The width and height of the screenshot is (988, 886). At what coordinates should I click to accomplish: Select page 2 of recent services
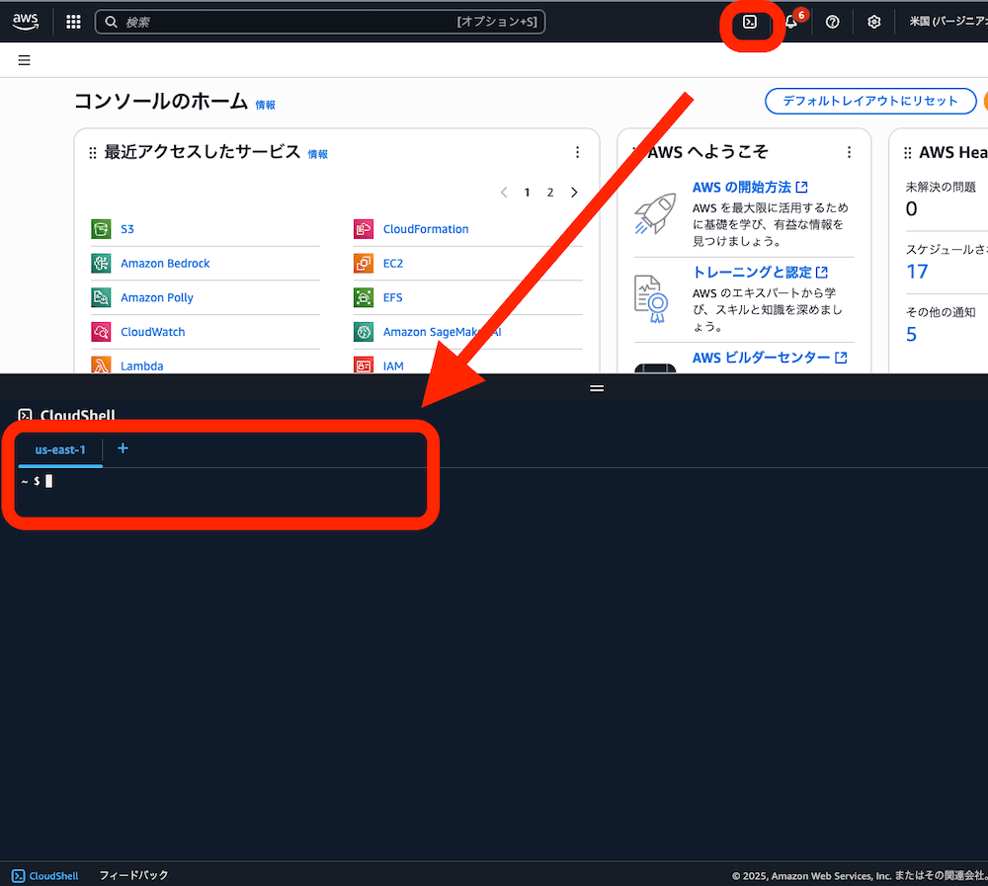tap(550, 193)
